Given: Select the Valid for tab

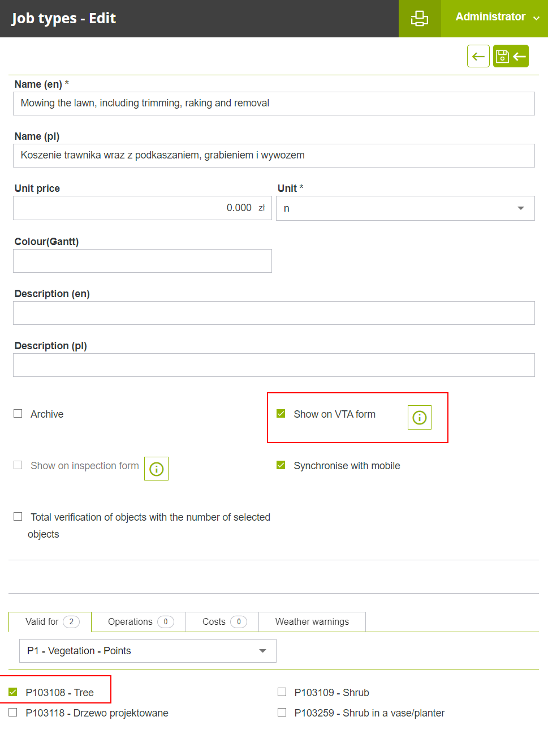Looking at the screenshot, I should coord(50,621).
